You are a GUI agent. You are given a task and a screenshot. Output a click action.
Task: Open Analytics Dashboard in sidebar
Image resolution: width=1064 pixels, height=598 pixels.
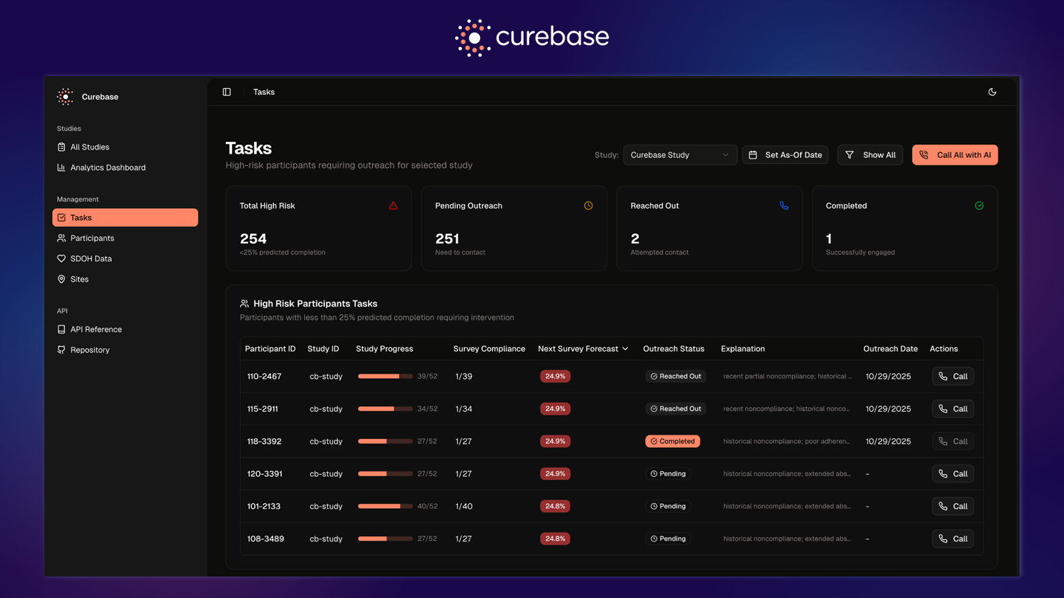pos(107,167)
